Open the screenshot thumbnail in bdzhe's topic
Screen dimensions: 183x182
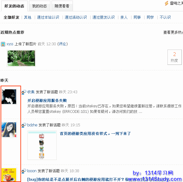[x=42, y=145]
